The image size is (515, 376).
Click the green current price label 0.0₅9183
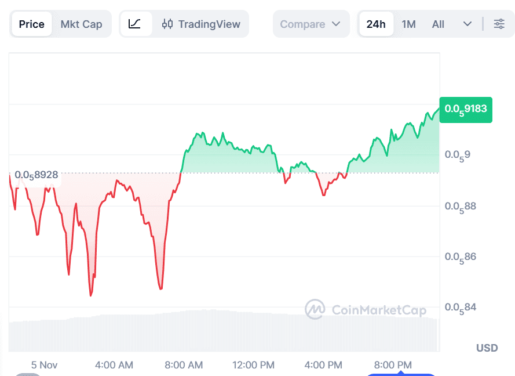point(466,110)
